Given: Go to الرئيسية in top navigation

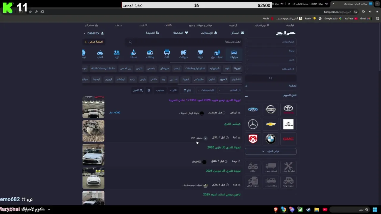Looking at the screenshot, I should point(290,25).
